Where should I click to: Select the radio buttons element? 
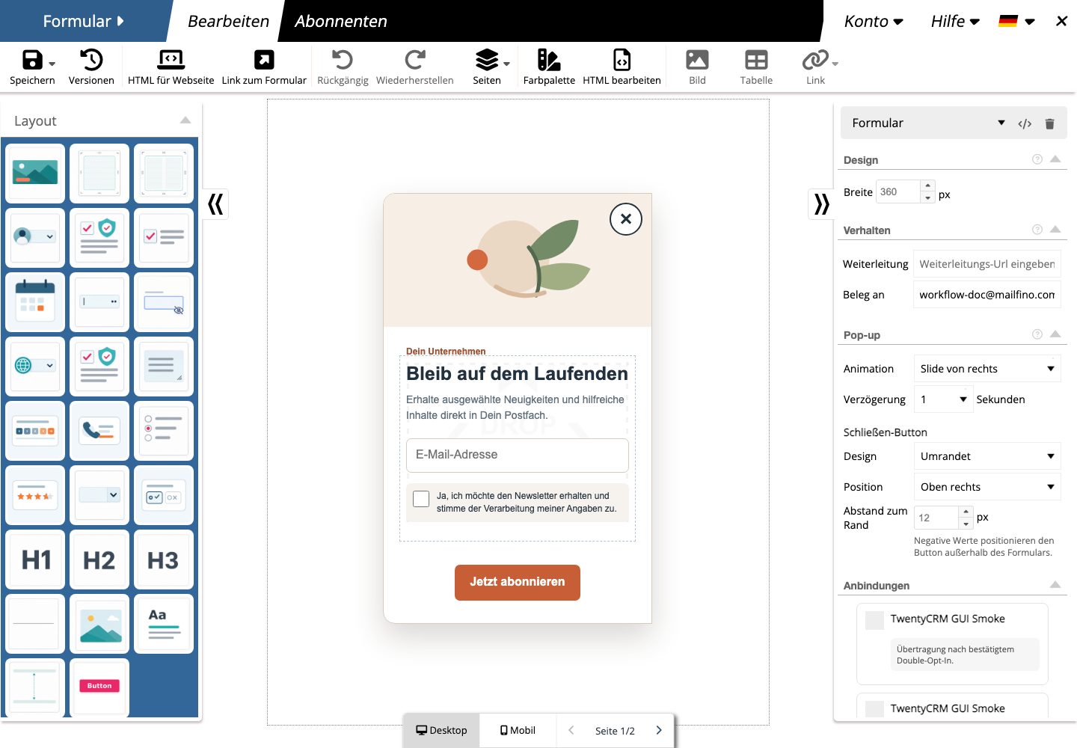point(164,430)
